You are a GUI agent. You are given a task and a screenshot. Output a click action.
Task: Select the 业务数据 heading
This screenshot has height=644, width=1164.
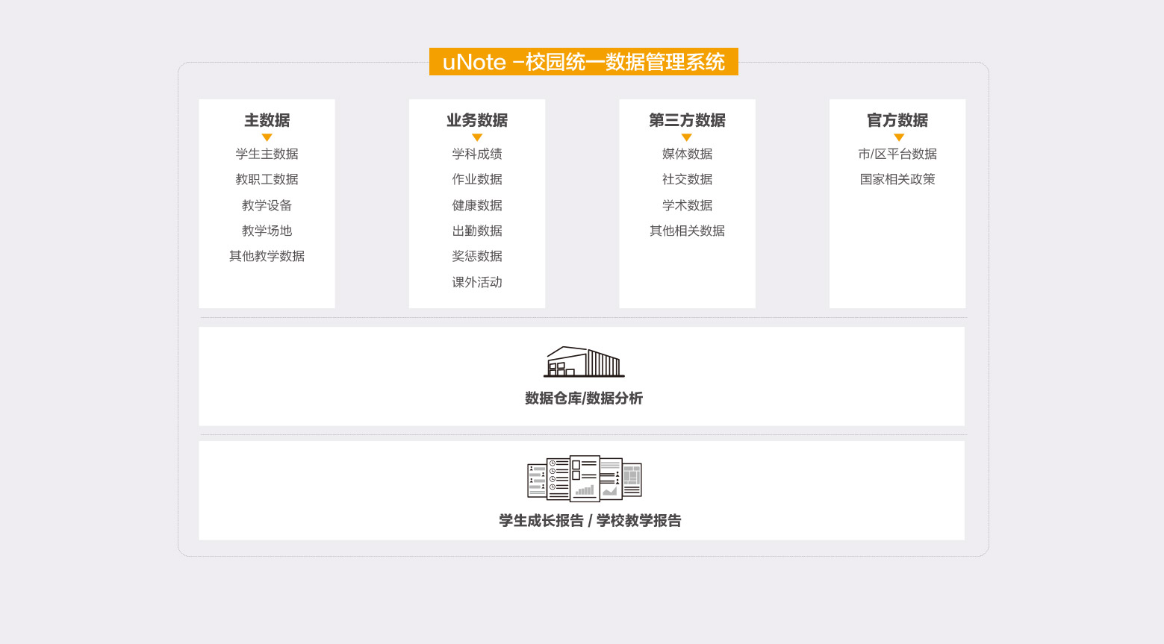click(x=477, y=120)
